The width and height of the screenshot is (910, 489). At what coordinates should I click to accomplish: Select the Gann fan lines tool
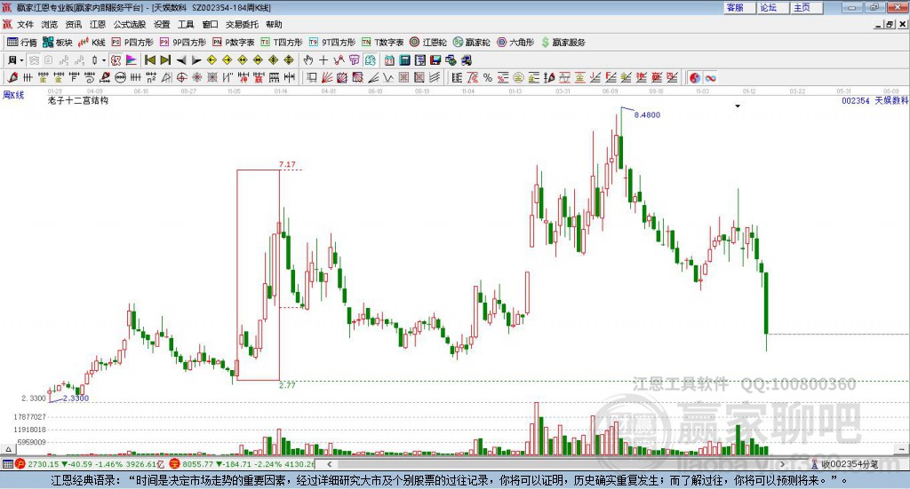tap(327, 77)
